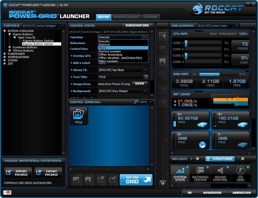
Task: Click the Function dropdown arrow
Action: [x=145, y=37]
